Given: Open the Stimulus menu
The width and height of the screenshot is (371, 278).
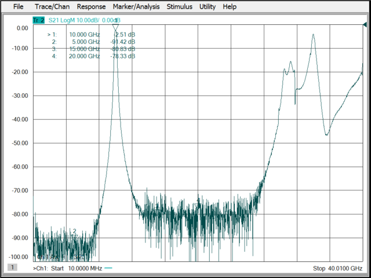Looking at the screenshot, I should pyautogui.click(x=179, y=6).
